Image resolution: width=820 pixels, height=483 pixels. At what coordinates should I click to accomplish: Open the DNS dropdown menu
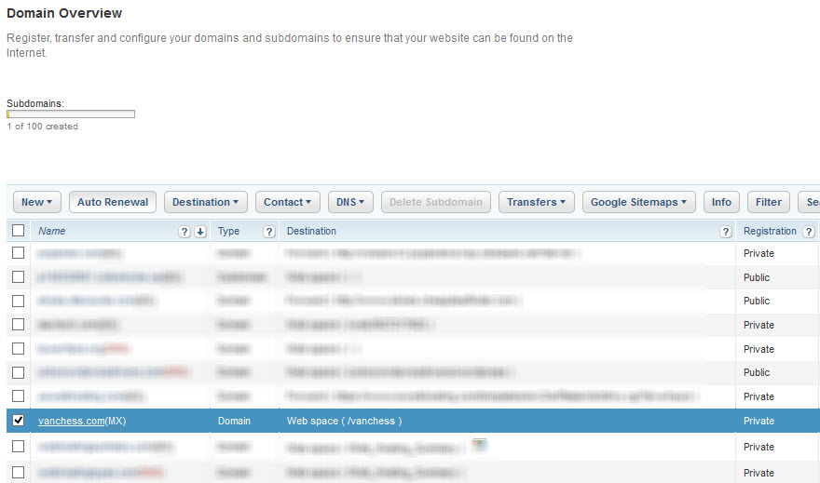[x=350, y=202]
